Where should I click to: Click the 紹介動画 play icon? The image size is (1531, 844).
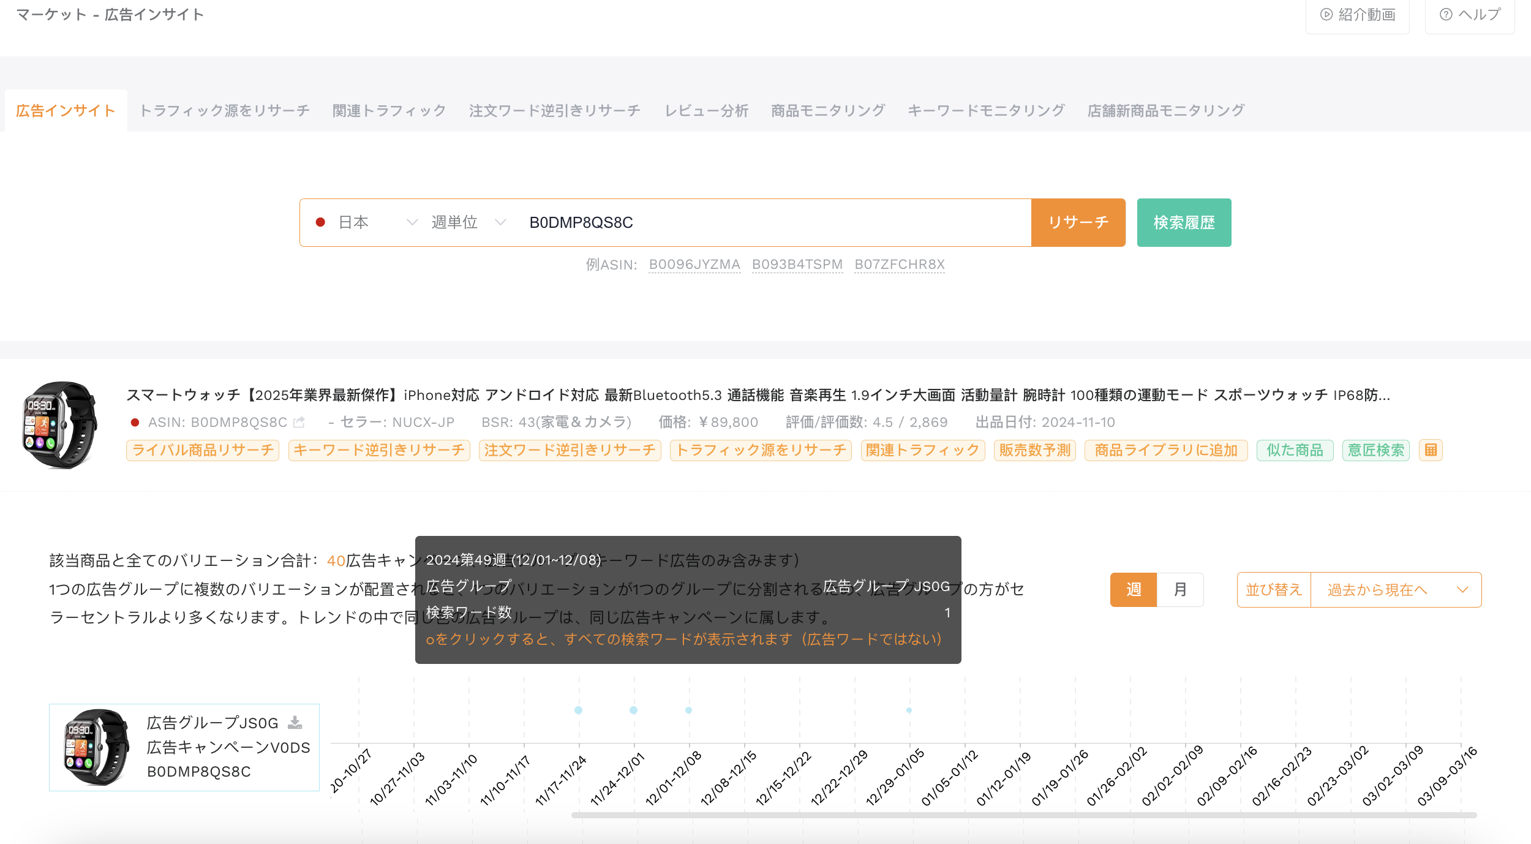click(x=1326, y=15)
